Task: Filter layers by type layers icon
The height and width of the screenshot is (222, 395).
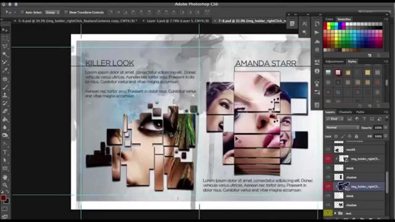Action: pos(364,119)
